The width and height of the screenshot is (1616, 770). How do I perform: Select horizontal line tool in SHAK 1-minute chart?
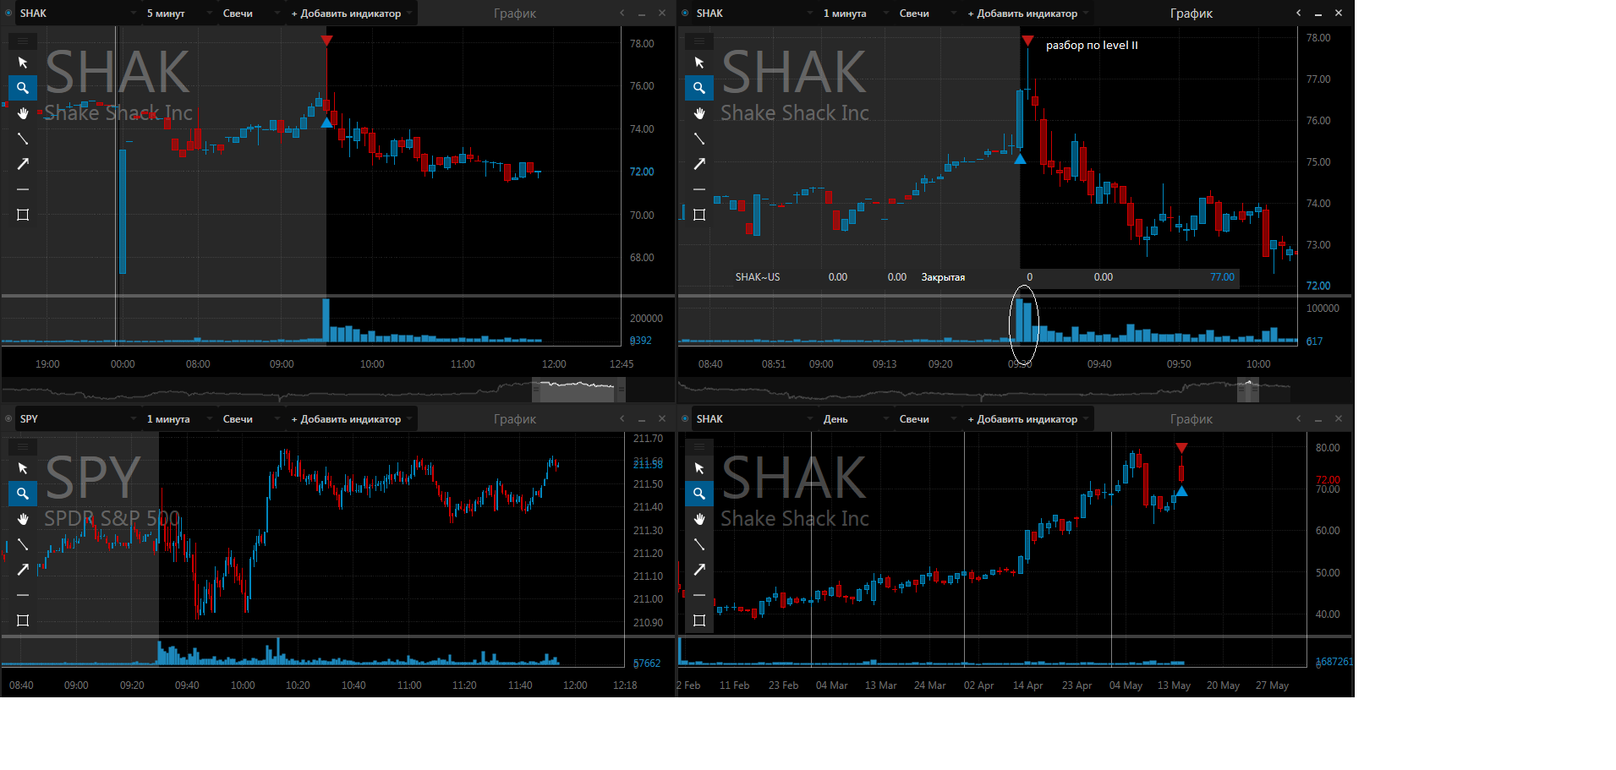tap(699, 189)
